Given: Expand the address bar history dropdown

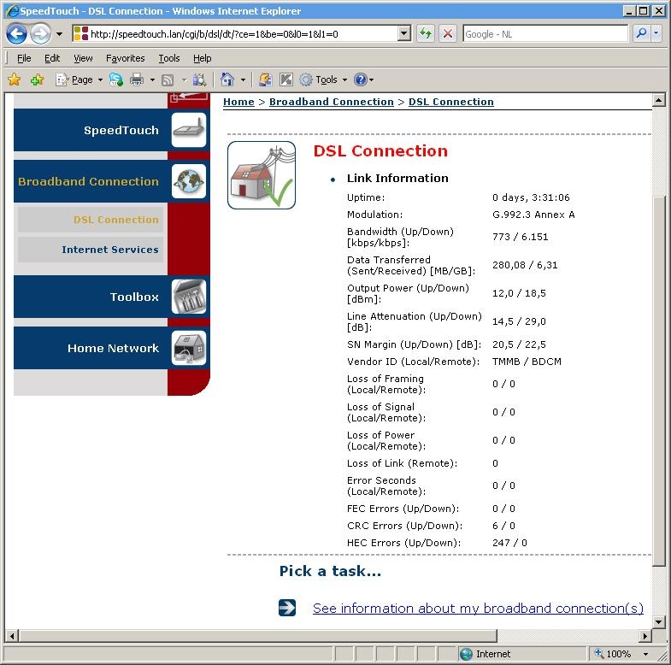Looking at the screenshot, I should 404,33.
